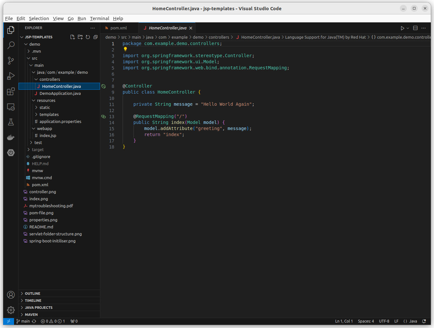This screenshot has height=328, width=434.
Task: Open editor More Actions ellipsis
Action: click(424, 28)
